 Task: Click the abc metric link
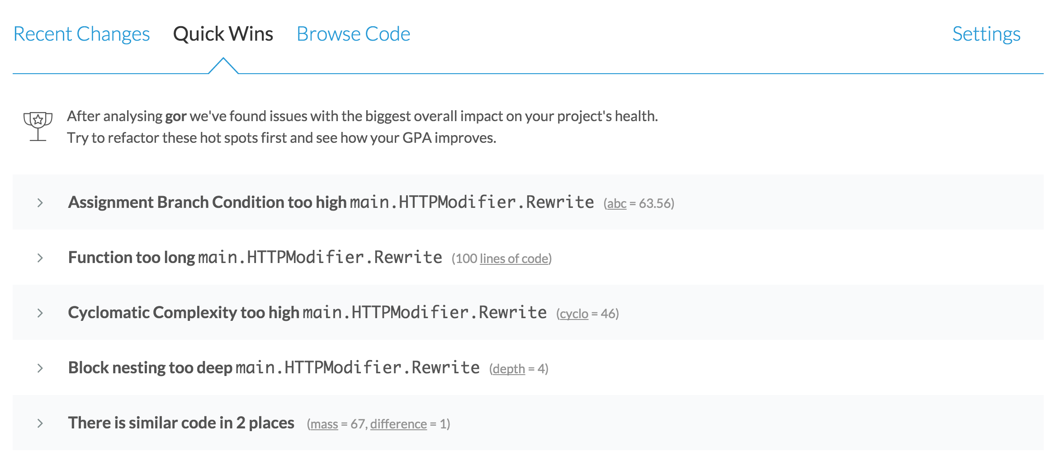click(x=616, y=204)
